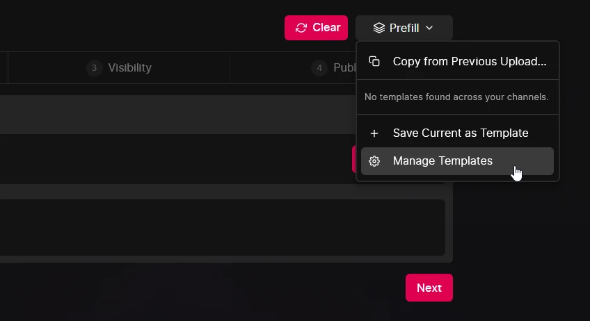The width and height of the screenshot is (590, 321).
Task: Choose Copy from Previous Upload
Action: pyautogui.click(x=469, y=61)
